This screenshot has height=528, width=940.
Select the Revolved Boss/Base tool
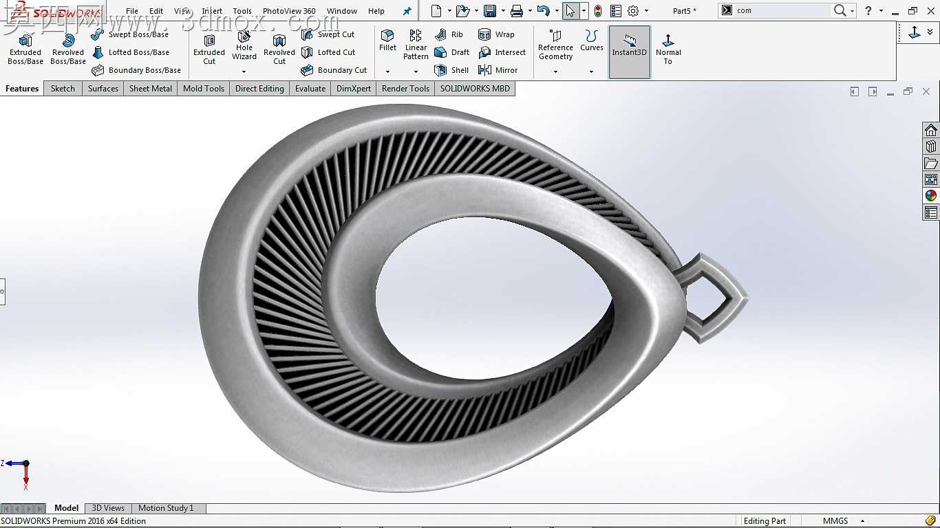(x=68, y=49)
